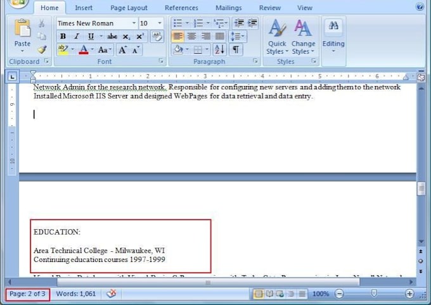Image resolution: width=431 pixels, height=305 pixels.
Task: Toggle Center alignment
Action: [191, 36]
